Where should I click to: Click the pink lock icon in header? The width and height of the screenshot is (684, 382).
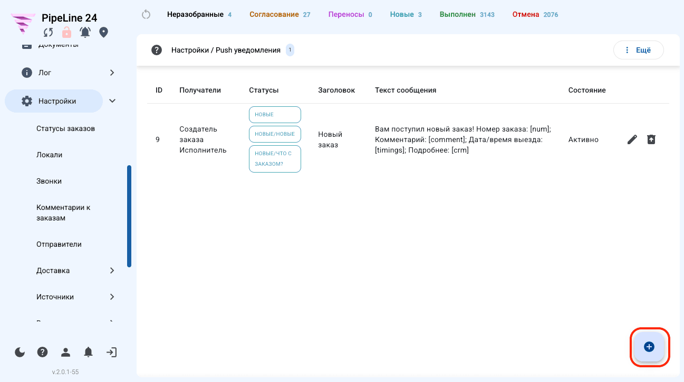click(66, 33)
